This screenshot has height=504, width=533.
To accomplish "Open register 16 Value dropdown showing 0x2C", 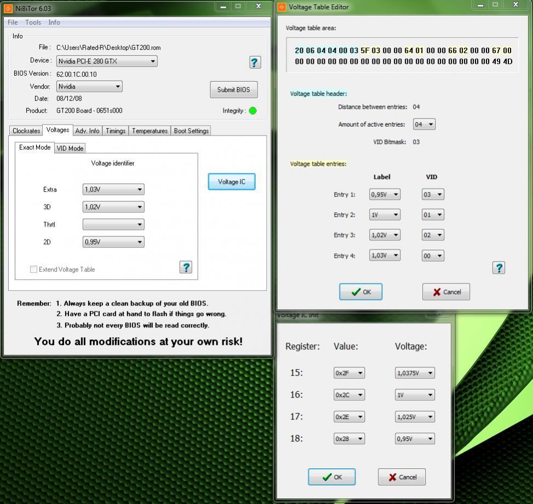I will [349, 395].
